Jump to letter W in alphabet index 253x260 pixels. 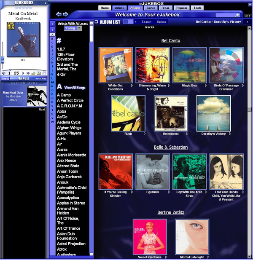tap(52, 122)
